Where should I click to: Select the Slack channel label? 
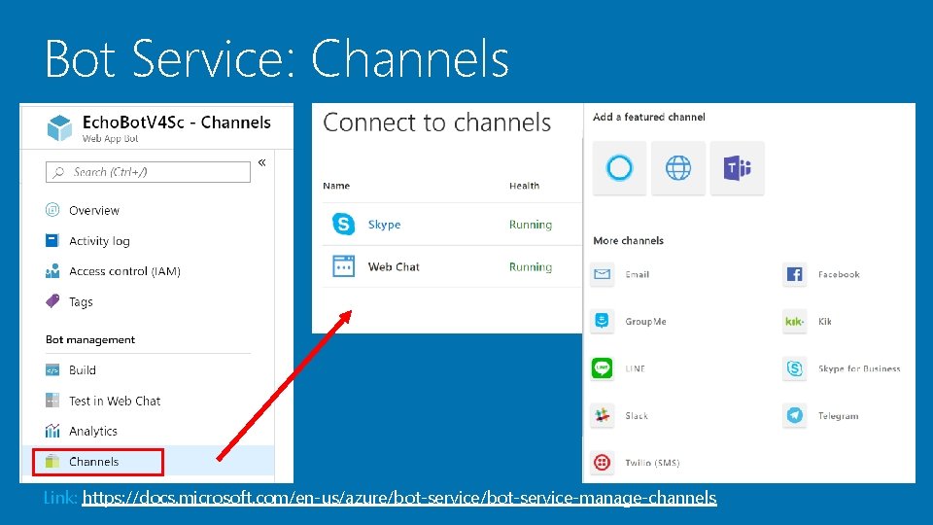636,415
